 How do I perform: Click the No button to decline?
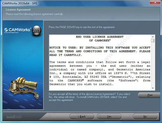click(x=145, y=116)
